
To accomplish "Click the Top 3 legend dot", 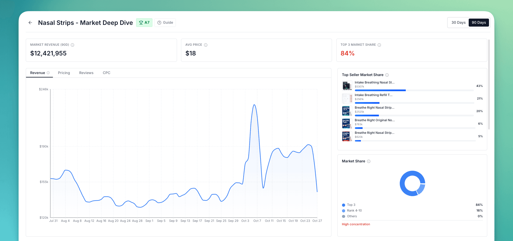I will click(344, 205).
